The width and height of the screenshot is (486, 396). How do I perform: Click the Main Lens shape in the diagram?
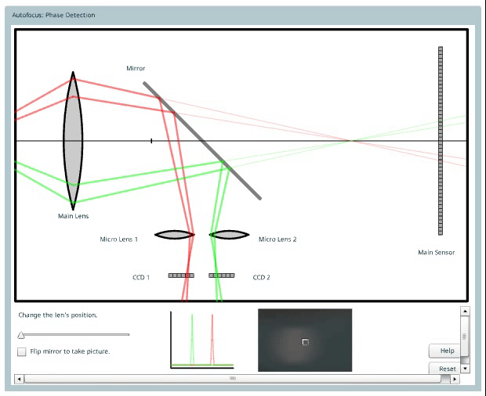[73, 141]
